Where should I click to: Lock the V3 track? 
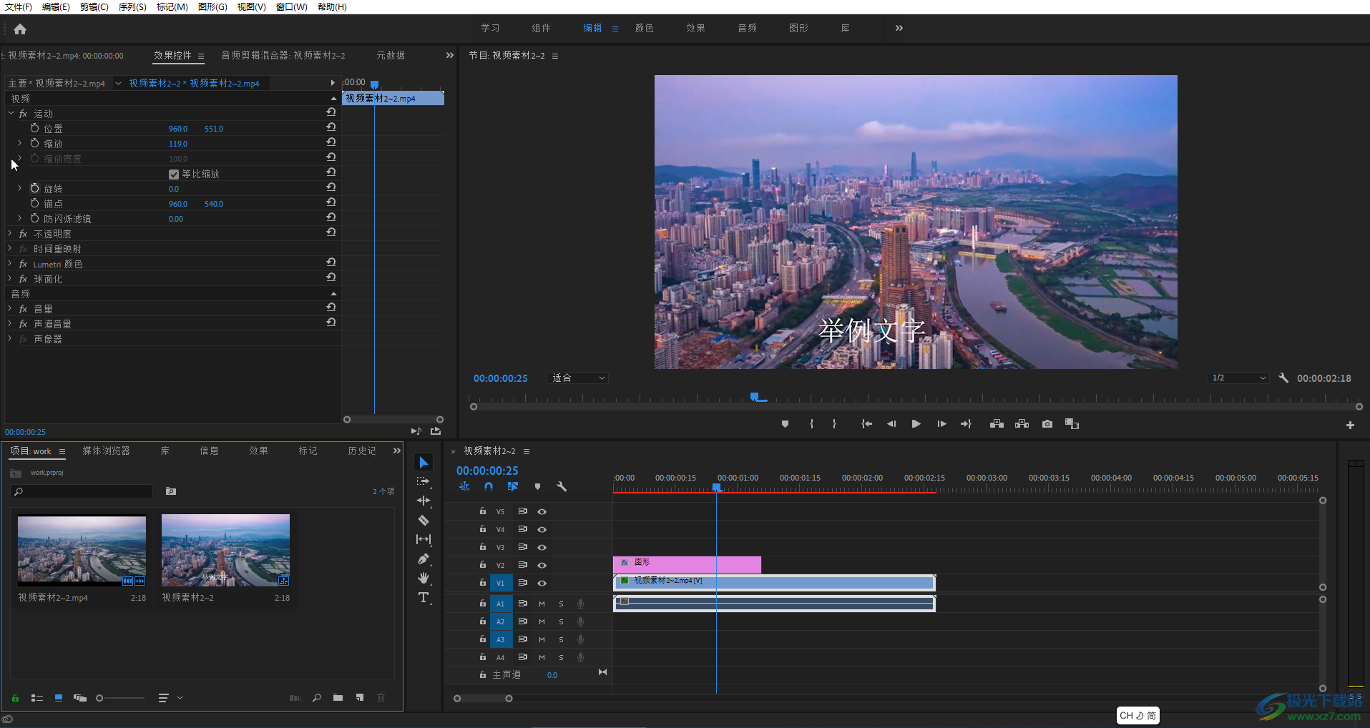tap(483, 547)
